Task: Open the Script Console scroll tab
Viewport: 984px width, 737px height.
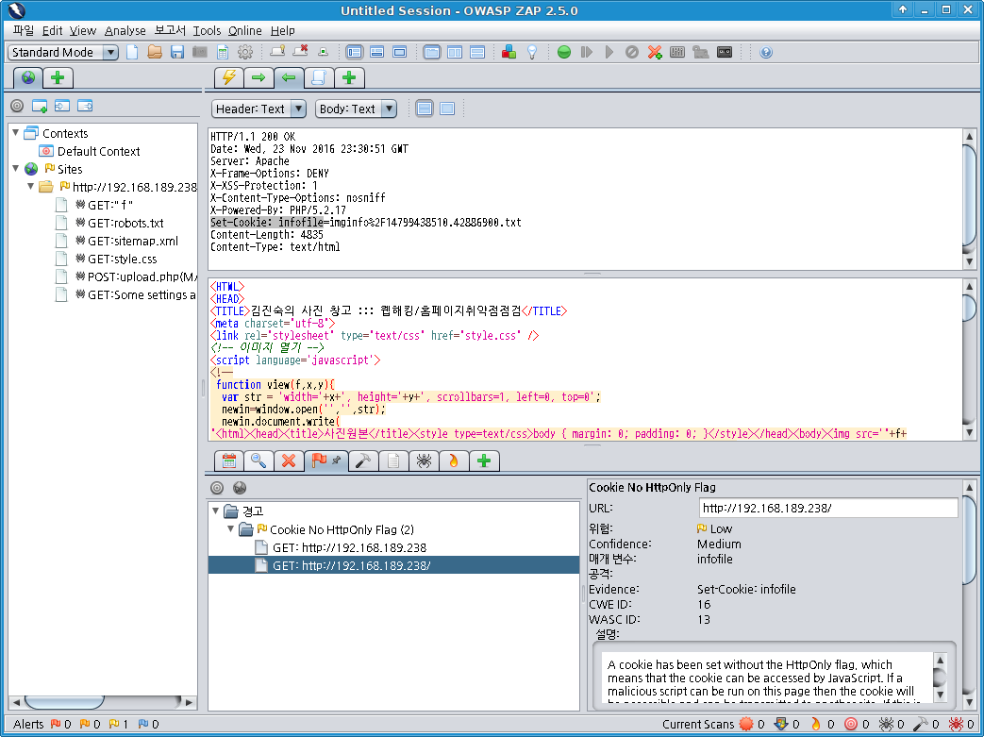Action: click(319, 77)
